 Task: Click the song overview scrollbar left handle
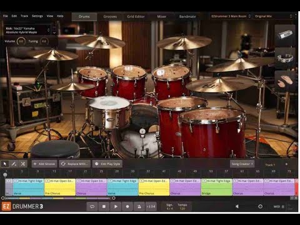(2, 198)
